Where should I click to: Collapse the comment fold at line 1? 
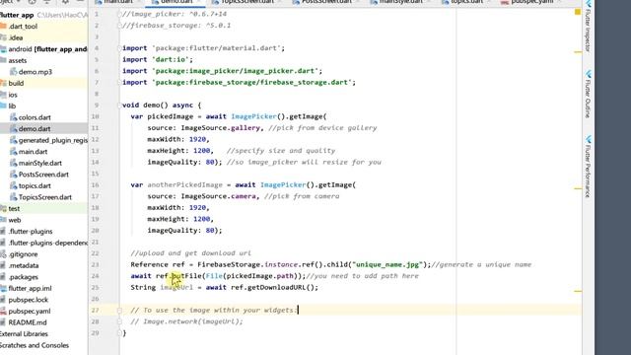point(119,14)
